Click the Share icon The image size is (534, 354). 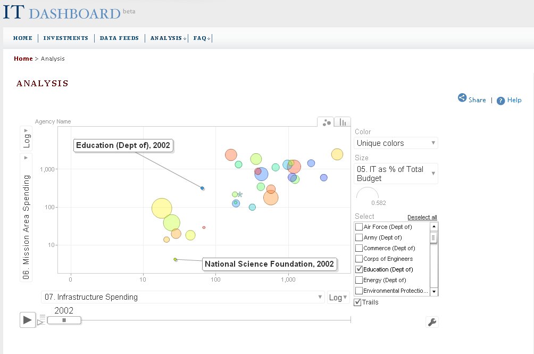point(462,98)
